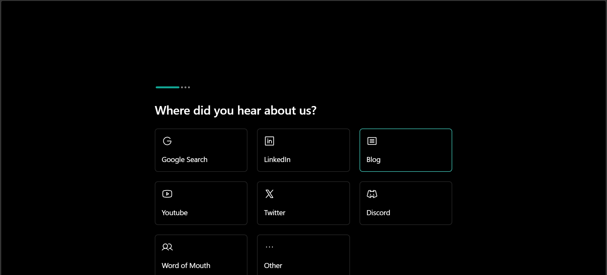
Task: Choose the "LinkedIn" label
Action: 277,159
